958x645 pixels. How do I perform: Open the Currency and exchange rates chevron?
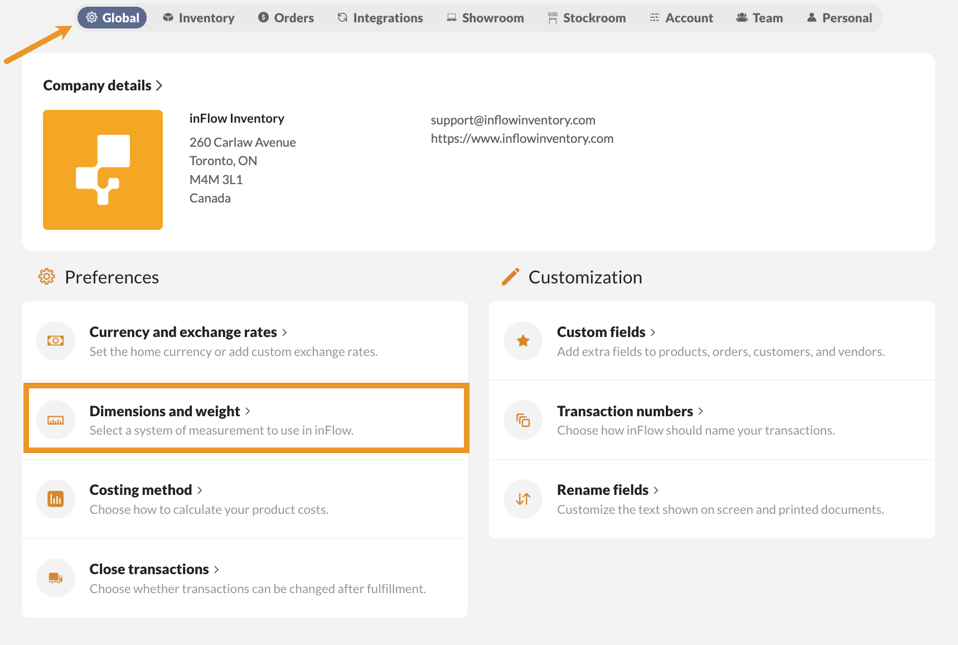284,333
